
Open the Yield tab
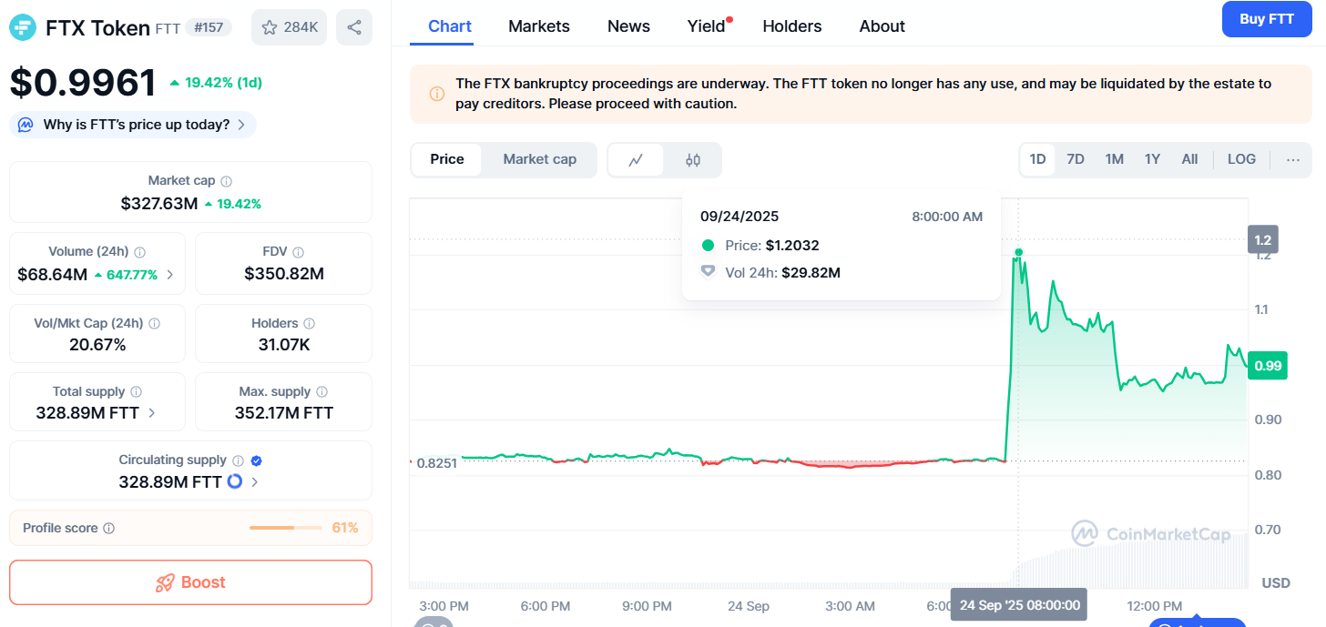pyautogui.click(x=707, y=26)
